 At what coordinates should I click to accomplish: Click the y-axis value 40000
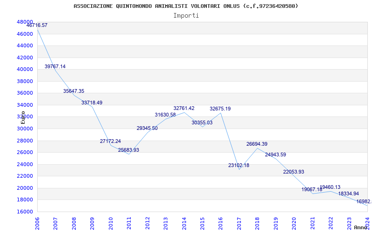click(x=25, y=69)
